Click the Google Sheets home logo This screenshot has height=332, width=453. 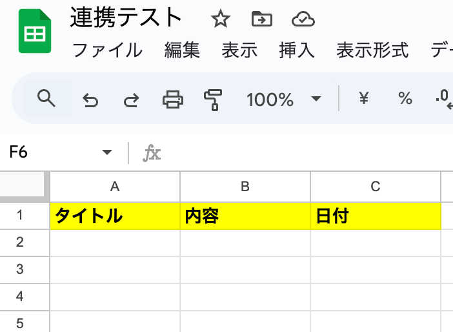pos(35,31)
